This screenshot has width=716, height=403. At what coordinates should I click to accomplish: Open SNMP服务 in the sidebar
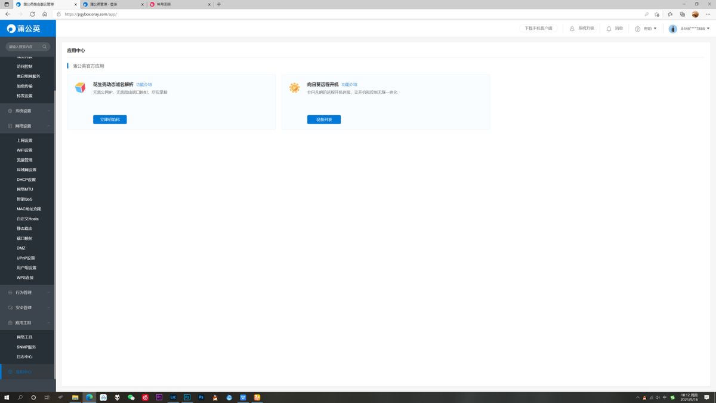26,347
